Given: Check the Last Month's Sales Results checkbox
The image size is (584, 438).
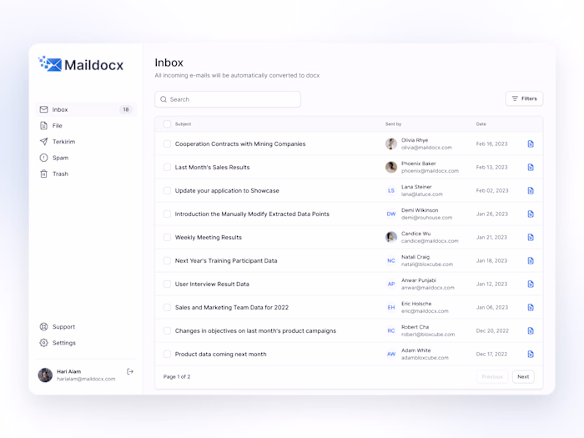Looking at the screenshot, I should pos(167,167).
